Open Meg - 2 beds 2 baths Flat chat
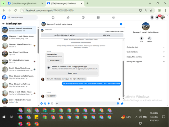This screenshot has width=169, height=127. (x=19, y=77)
